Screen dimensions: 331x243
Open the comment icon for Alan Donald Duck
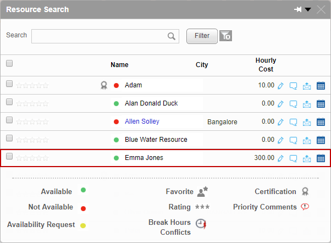294,104
